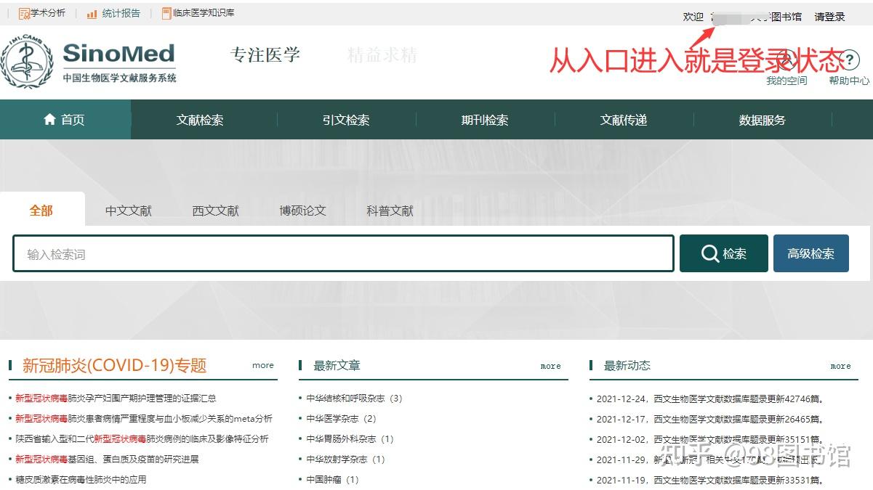Select the home icon on 首页
The width and height of the screenshot is (873, 490).
click(49, 119)
